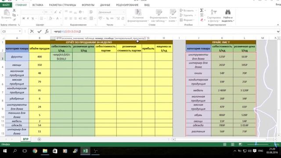The image size is (281, 158).
Task: Click the Font Color letter A icon
Action: click(x=58, y=18)
